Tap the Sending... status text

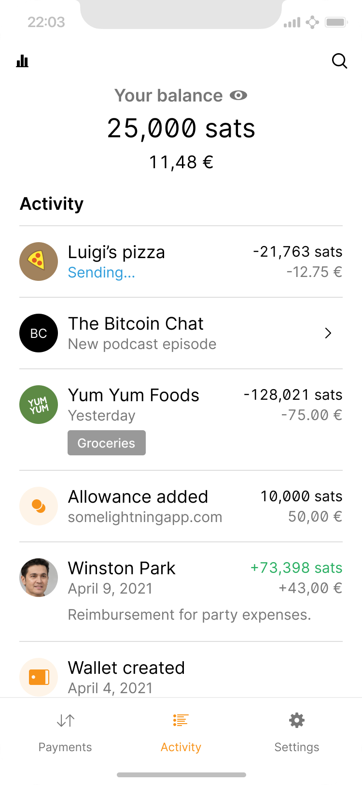tap(101, 273)
